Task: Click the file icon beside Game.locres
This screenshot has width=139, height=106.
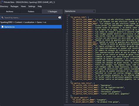Action: [3, 27]
